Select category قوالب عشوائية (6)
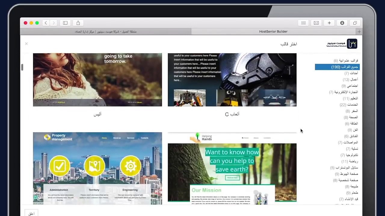385x216 pixels. pos(346,61)
